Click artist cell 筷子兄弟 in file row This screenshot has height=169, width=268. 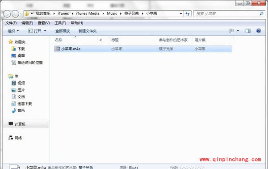coord(166,49)
